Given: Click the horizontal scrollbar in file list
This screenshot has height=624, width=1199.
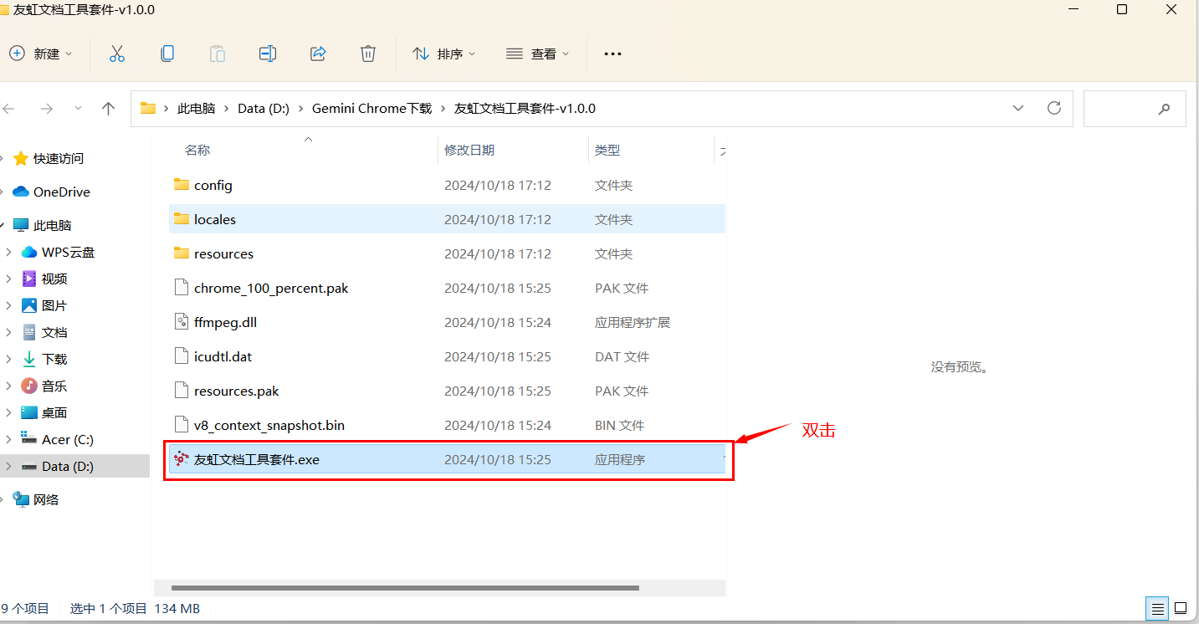Looking at the screenshot, I should pos(405,588).
